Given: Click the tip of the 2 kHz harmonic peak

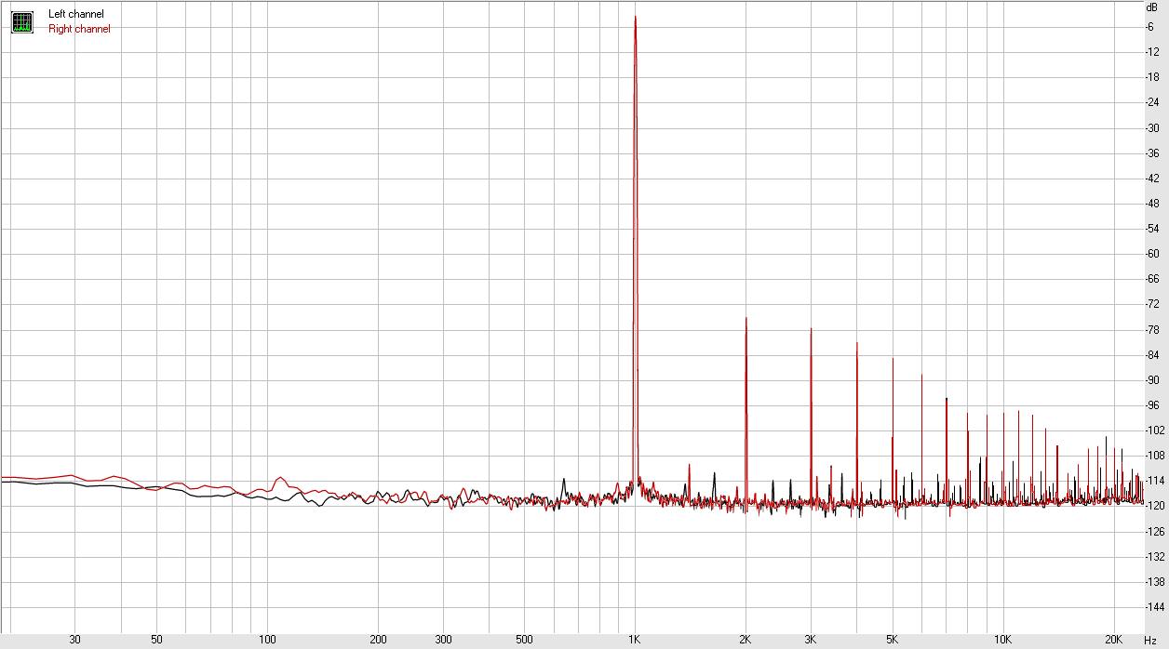Looking at the screenshot, I should 746,318.
